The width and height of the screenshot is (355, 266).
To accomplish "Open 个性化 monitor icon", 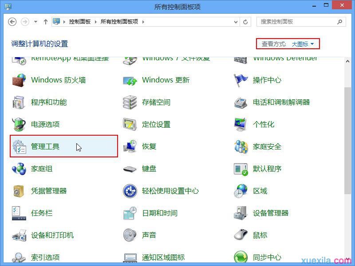I will [241, 125].
